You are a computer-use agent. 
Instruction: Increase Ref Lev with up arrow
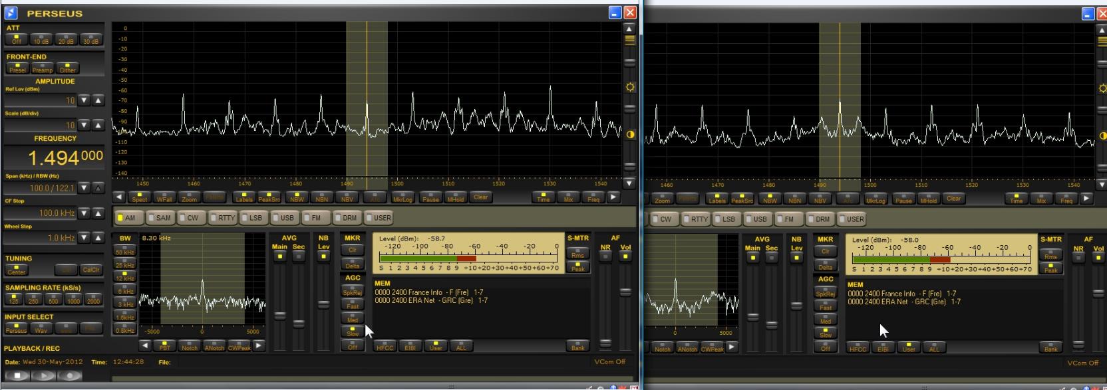98,100
